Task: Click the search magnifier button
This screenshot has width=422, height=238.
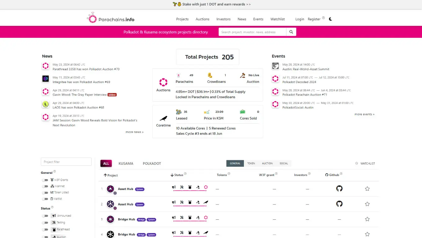Action: [x=291, y=32]
